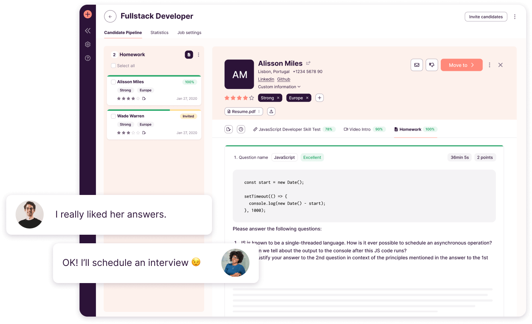Click the envelope email candidate icon

(x=417, y=65)
